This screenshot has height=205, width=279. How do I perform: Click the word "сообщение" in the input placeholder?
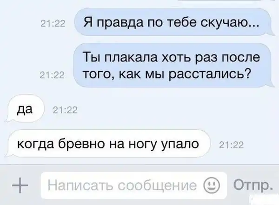157,186
